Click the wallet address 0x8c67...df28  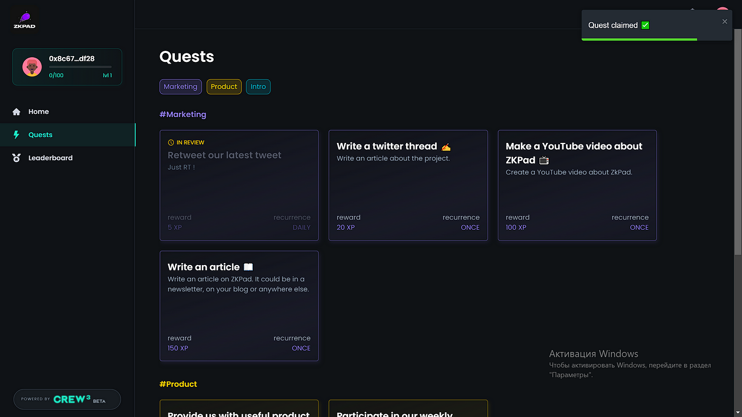(72, 59)
